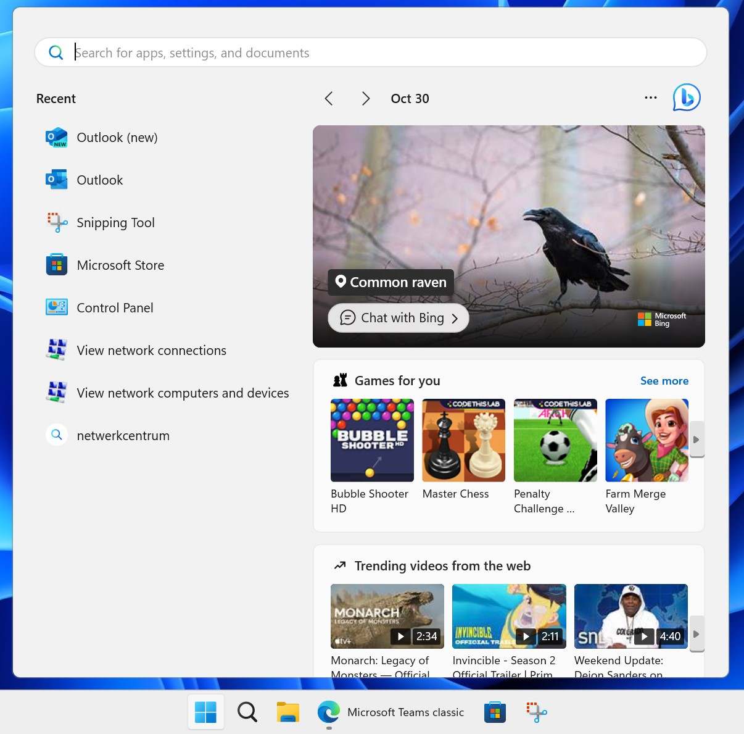This screenshot has height=734, width=744.
Task: Click the Outlook label in Recent list
Action: [x=100, y=180]
